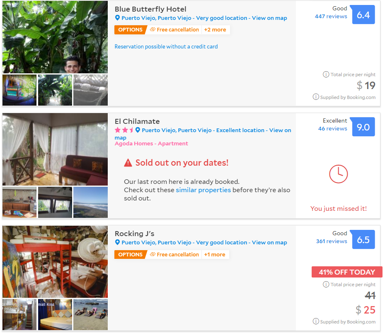Open 46 reviews for El Chilamate

click(x=332, y=129)
